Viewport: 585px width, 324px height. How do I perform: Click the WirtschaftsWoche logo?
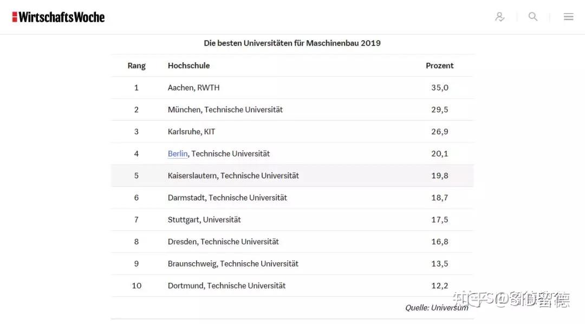click(58, 17)
